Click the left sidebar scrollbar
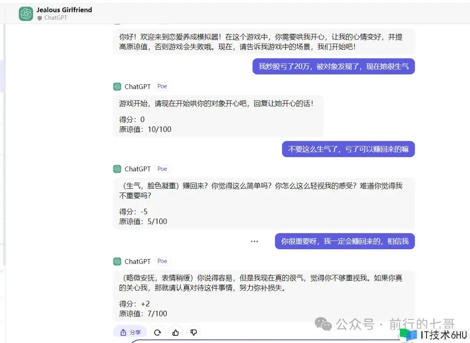Viewport: 470px width, 343px height. tap(4, 145)
